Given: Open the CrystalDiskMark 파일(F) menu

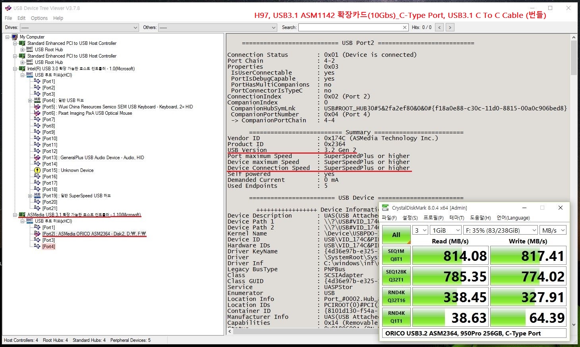Looking at the screenshot, I should pyautogui.click(x=389, y=218).
